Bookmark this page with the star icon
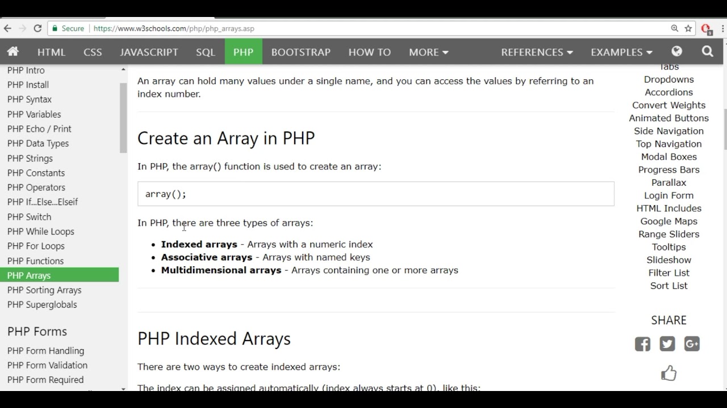The image size is (727, 408). [688, 28]
